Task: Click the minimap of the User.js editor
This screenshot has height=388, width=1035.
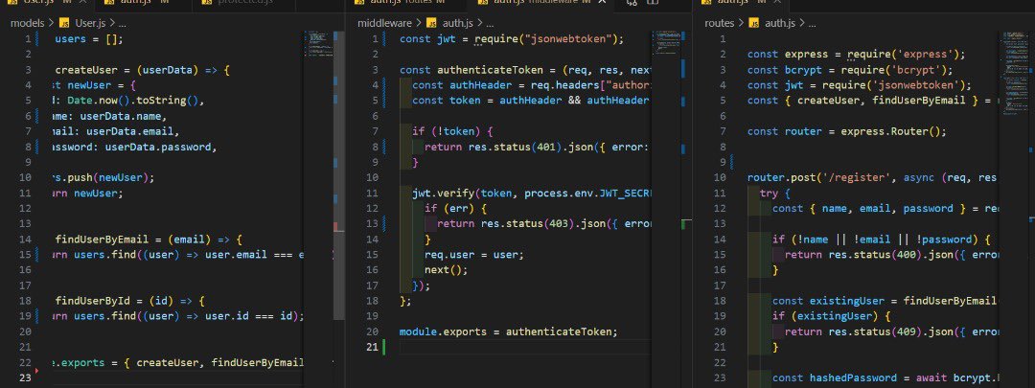Action: point(317,46)
